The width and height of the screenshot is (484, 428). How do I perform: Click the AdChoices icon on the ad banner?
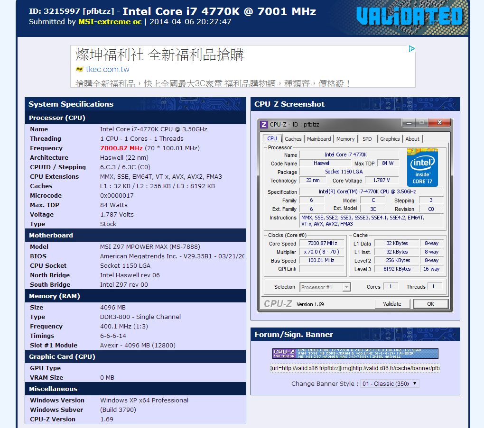coord(411,49)
